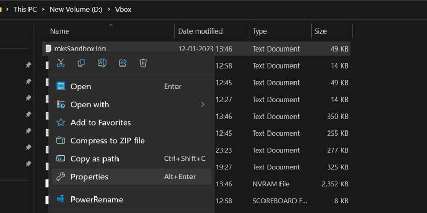Click the Add to Favorites star icon

(x=61, y=123)
